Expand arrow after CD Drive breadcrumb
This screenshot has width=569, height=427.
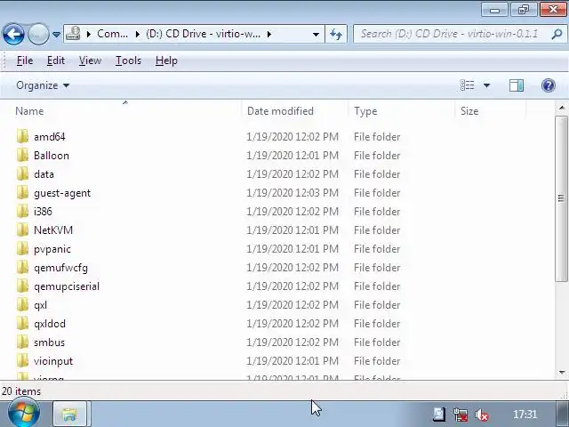[x=268, y=34]
